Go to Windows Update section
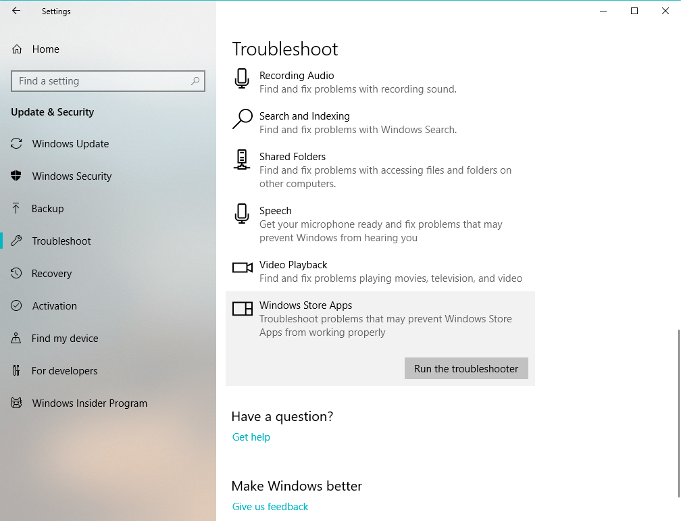The image size is (681, 521). click(x=108, y=143)
